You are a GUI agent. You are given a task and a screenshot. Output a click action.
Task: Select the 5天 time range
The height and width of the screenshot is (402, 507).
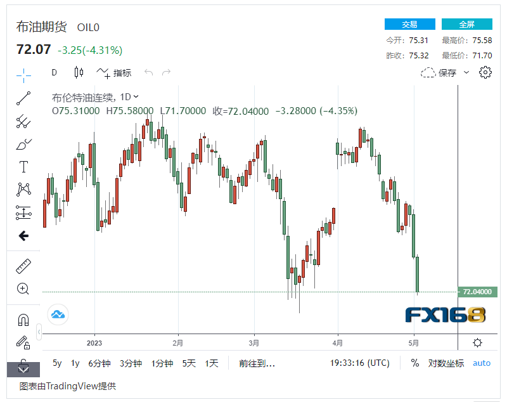click(x=189, y=363)
